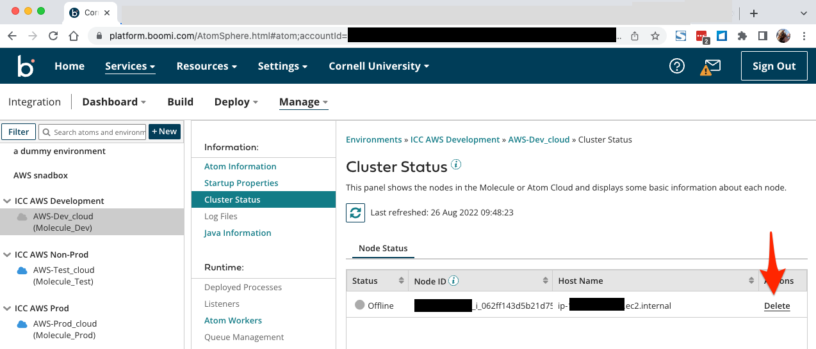The width and height of the screenshot is (816, 349).
Task: Click the Sign Out button
Action: 774,66
